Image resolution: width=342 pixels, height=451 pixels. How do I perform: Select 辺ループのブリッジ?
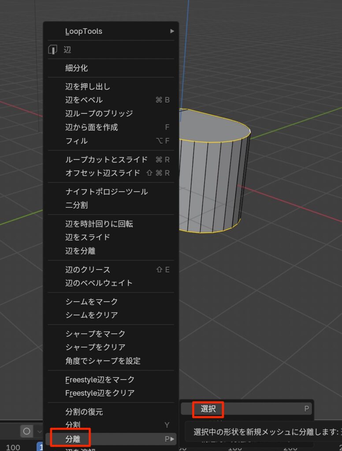[99, 114]
